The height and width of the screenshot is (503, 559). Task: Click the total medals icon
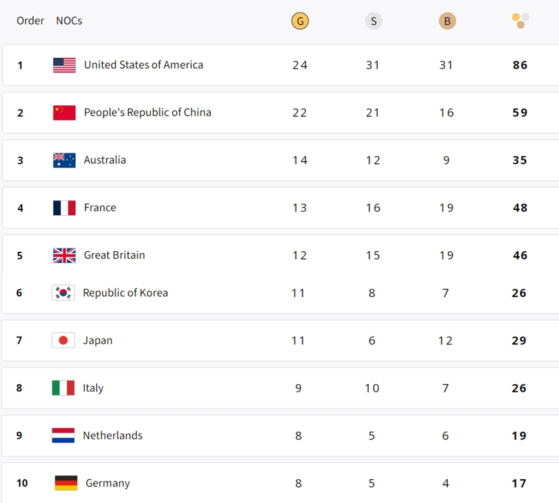[x=520, y=21]
